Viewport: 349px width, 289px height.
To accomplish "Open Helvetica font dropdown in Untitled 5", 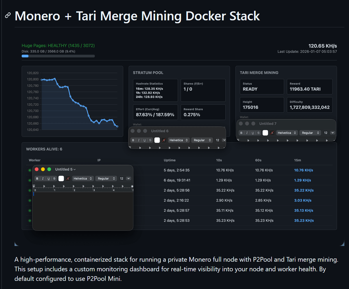I will point(83,179).
